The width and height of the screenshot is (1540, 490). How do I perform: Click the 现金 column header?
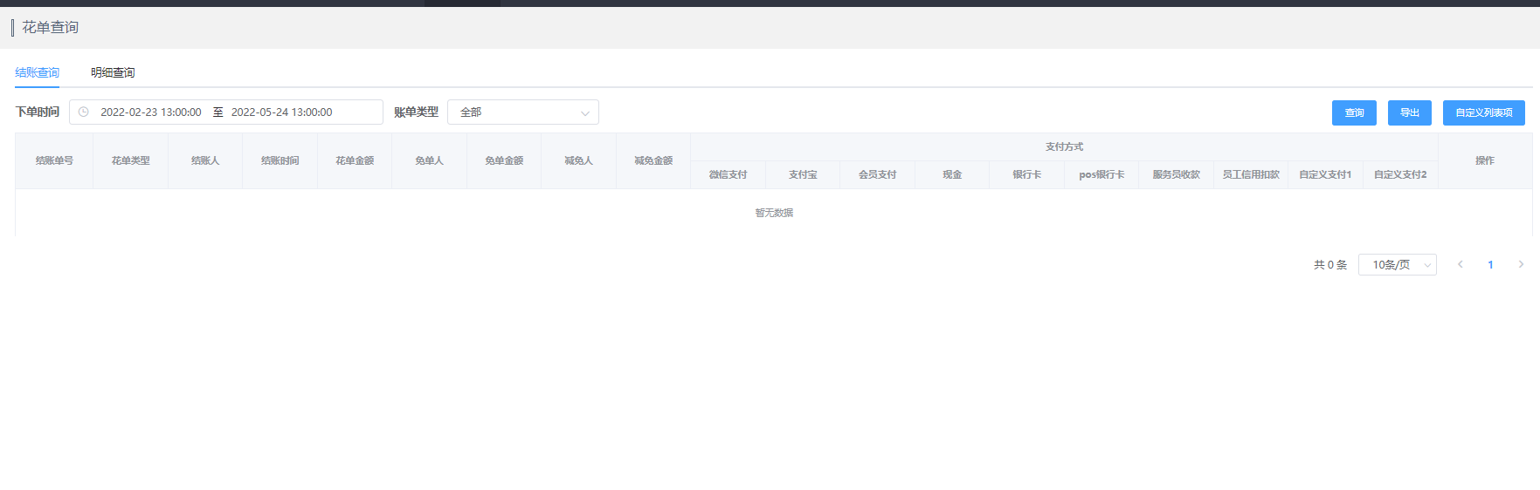952,174
